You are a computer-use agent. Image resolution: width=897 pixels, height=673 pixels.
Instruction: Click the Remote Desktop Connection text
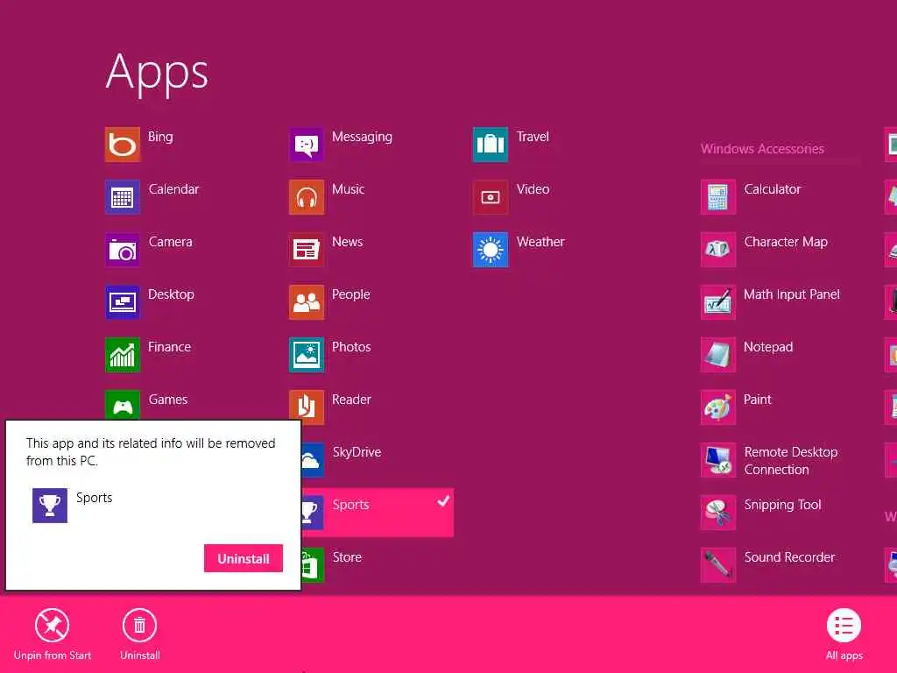(x=791, y=461)
